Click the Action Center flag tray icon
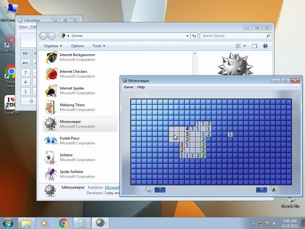Screen dimensions: 305x229 [x=268, y=223]
